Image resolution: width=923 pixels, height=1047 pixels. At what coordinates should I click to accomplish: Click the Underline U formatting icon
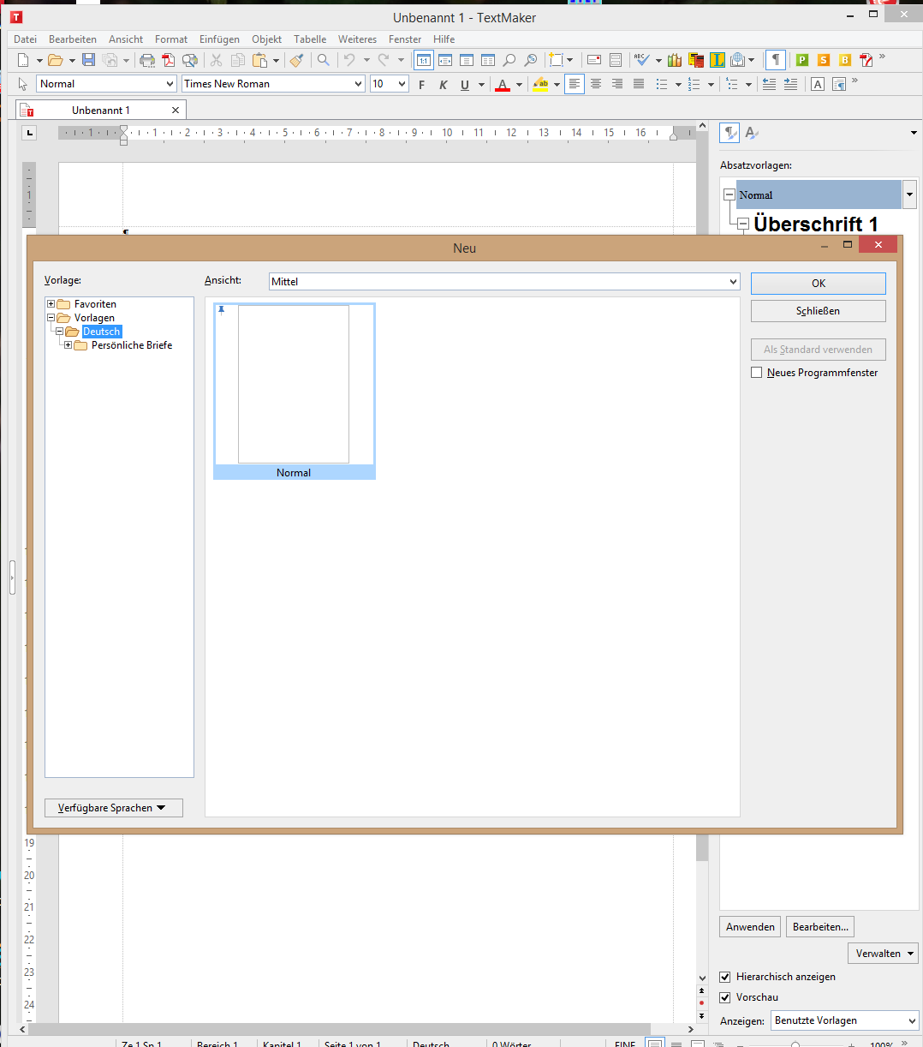point(465,84)
